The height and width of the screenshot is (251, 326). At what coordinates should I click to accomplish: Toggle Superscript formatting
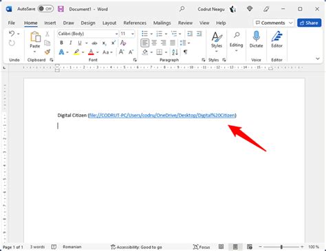(113, 43)
